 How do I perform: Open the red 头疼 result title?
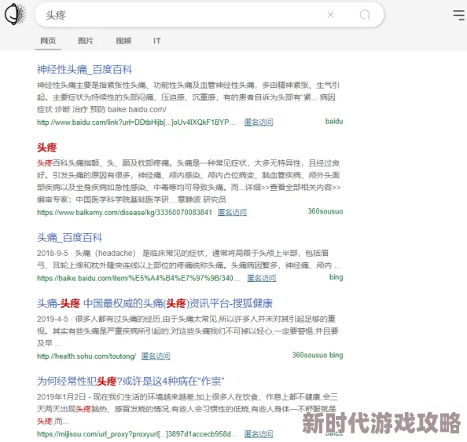pyautogui.click(x=46, y=148)
